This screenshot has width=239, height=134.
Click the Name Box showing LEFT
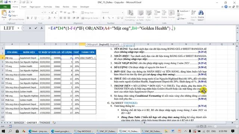(x=9, y=28)
